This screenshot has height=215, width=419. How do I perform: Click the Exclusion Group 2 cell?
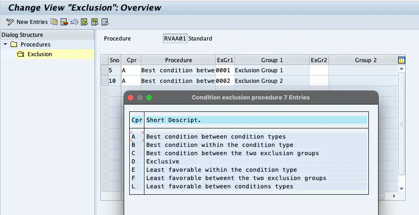click(x=272, y=81)
